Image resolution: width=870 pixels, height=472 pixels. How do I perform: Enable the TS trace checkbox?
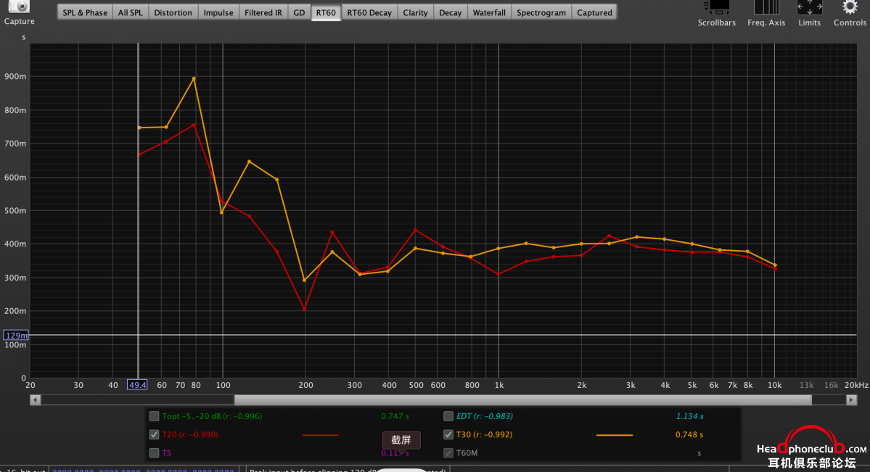tap(155, 452)
